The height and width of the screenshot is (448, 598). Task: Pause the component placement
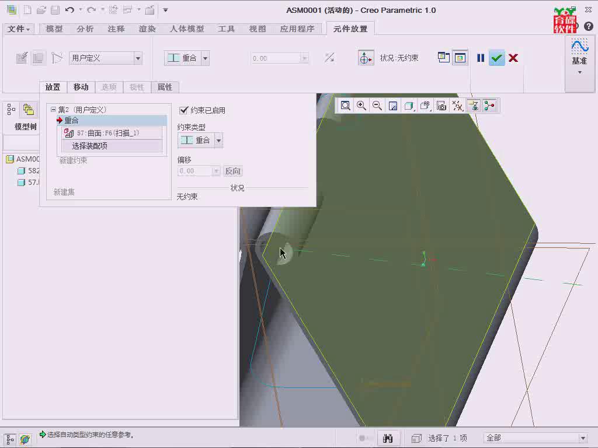coord(481,58)
